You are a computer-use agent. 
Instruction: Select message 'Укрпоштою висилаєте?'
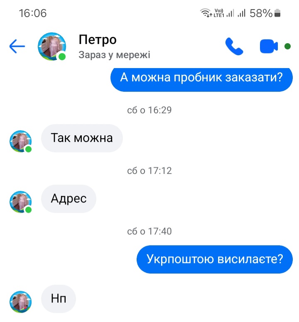215,259
